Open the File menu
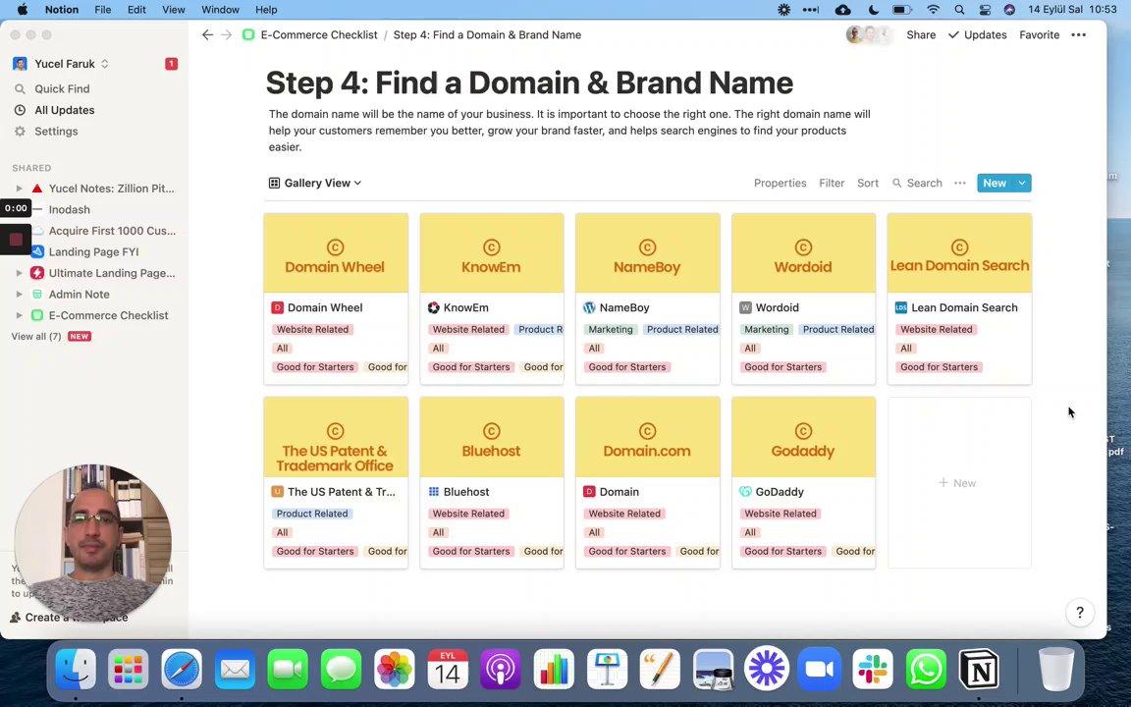The image size is (1131, 707). pyautogui.click(x=102, y=10)
